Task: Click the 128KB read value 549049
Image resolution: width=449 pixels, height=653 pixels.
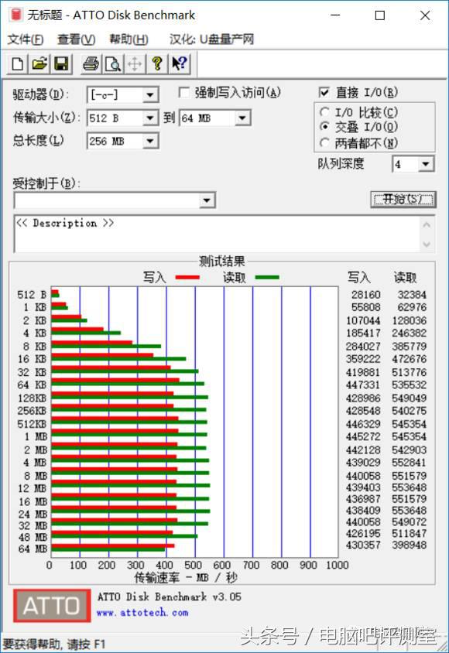Action: pos(409,398)
